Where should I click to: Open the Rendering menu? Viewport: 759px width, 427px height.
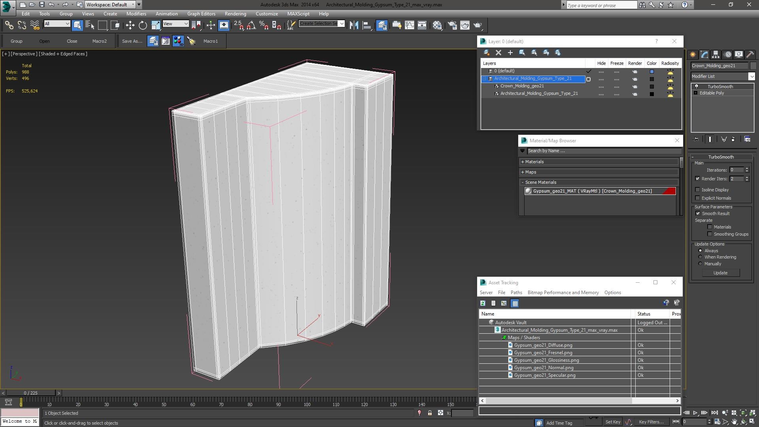(x=235, y=14)
